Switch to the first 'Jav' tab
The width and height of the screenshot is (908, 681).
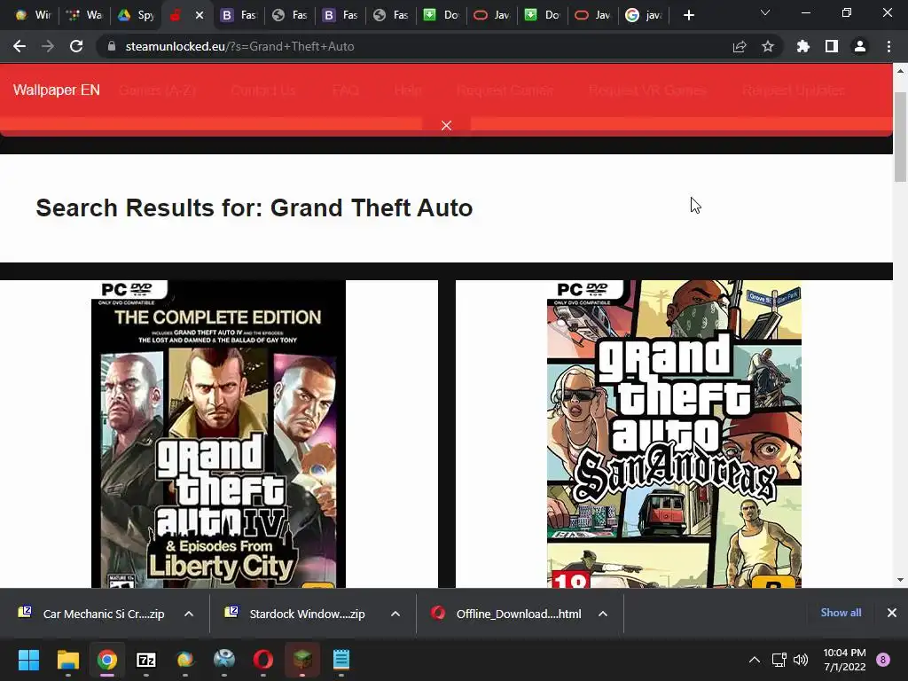click(491, 16)
